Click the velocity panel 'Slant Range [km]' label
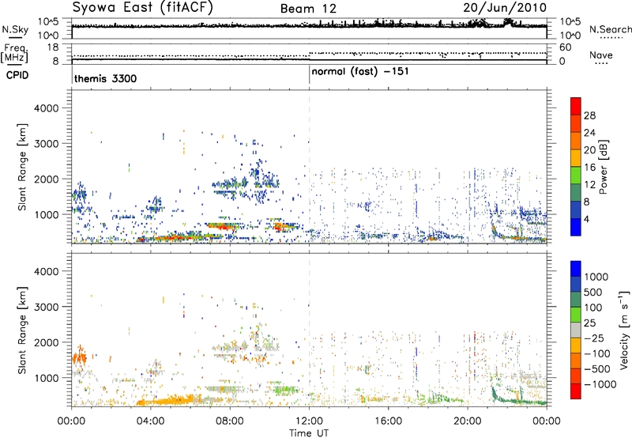 [x=22, y=330]
